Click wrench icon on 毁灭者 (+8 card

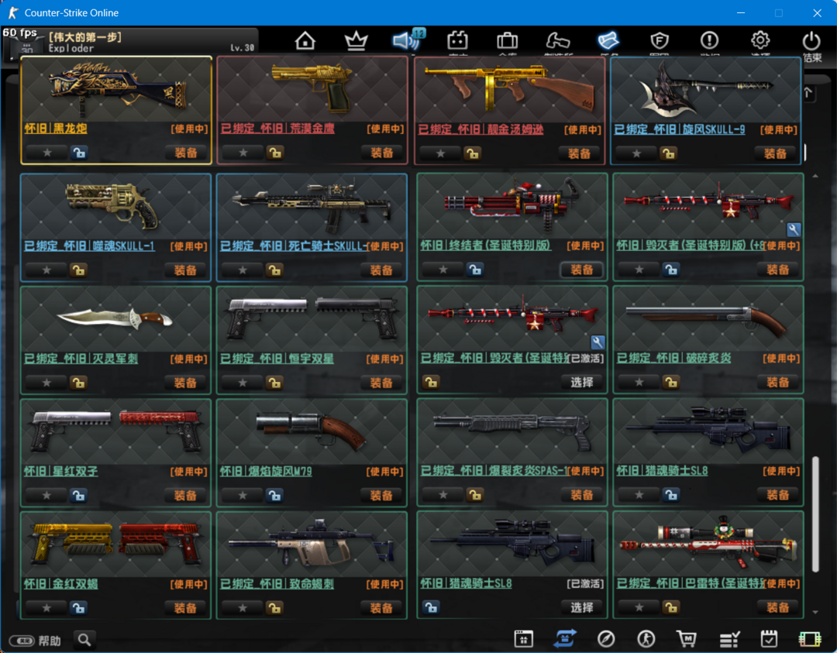point(794,229)
